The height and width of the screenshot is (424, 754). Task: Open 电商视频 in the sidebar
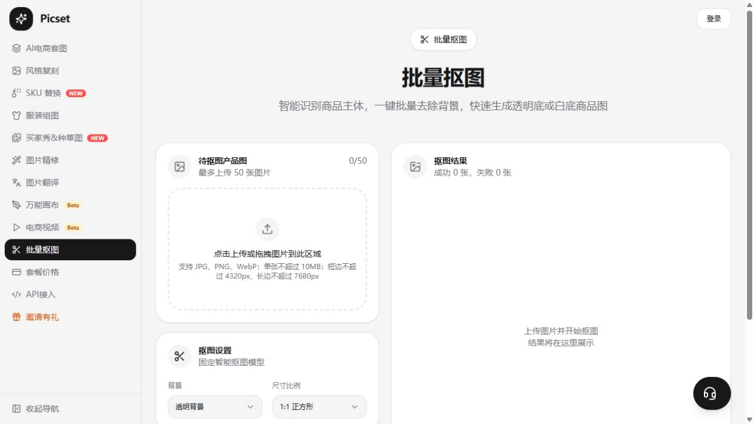(70, 227)
